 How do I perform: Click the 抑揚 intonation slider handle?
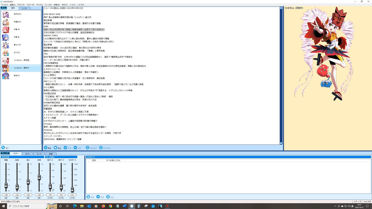(39, 177)
